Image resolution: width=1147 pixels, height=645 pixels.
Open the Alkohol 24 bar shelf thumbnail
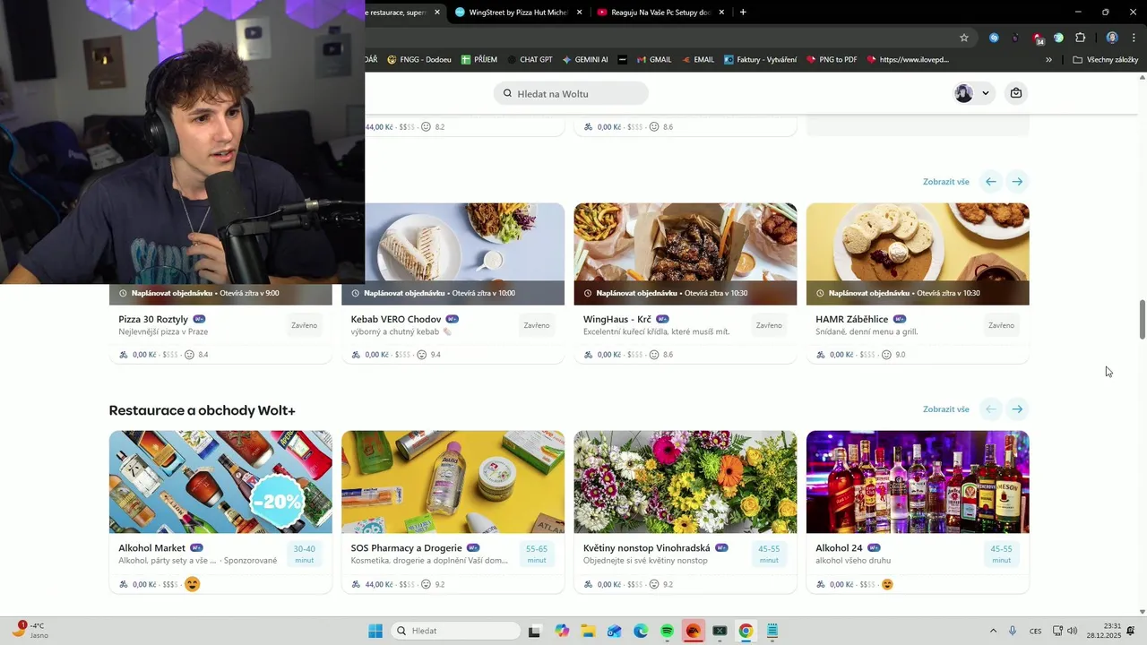[918, 482]
